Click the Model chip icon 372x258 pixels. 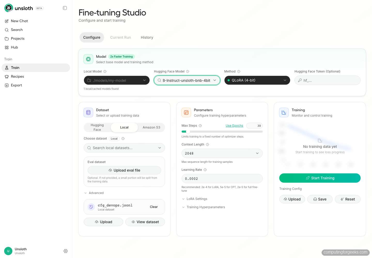click(x=88, y=59)
